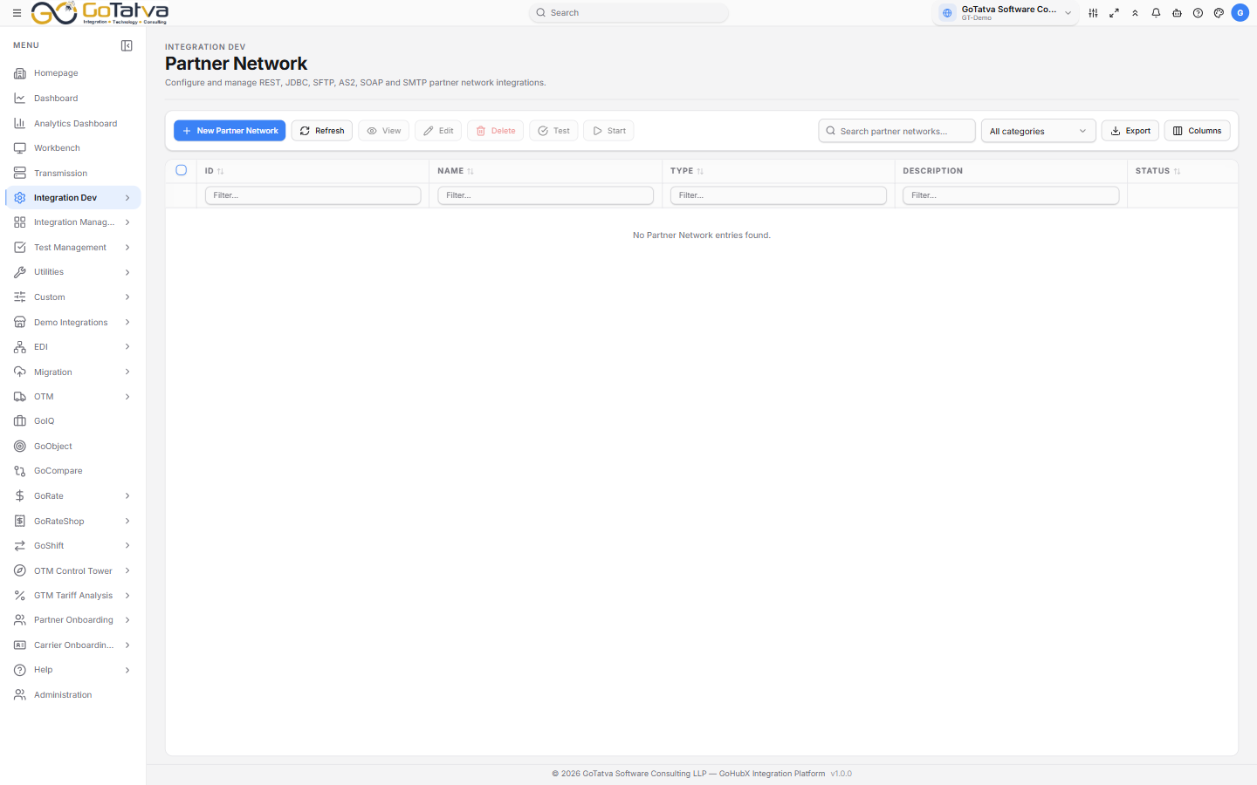
Task: Open the GoShift menu item
Action: point(73,546)
